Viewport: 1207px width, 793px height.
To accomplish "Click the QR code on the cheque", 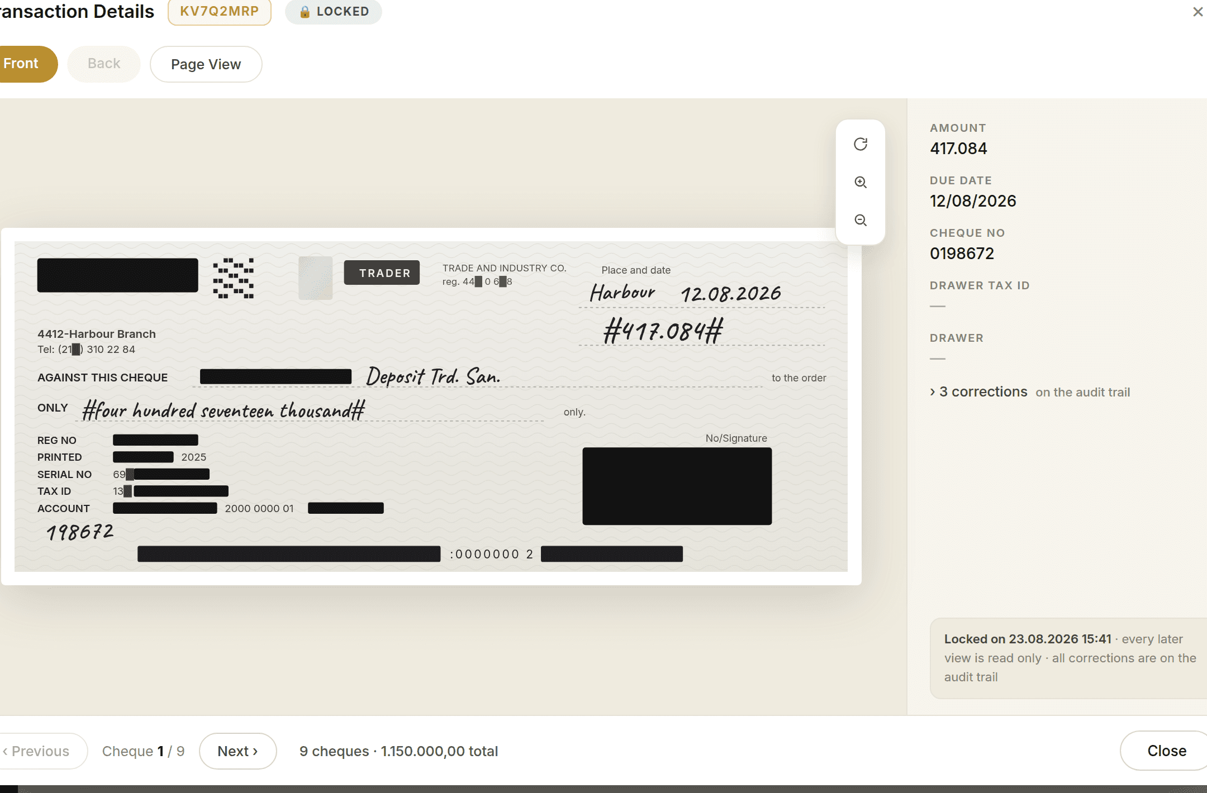I will (233, 278).
